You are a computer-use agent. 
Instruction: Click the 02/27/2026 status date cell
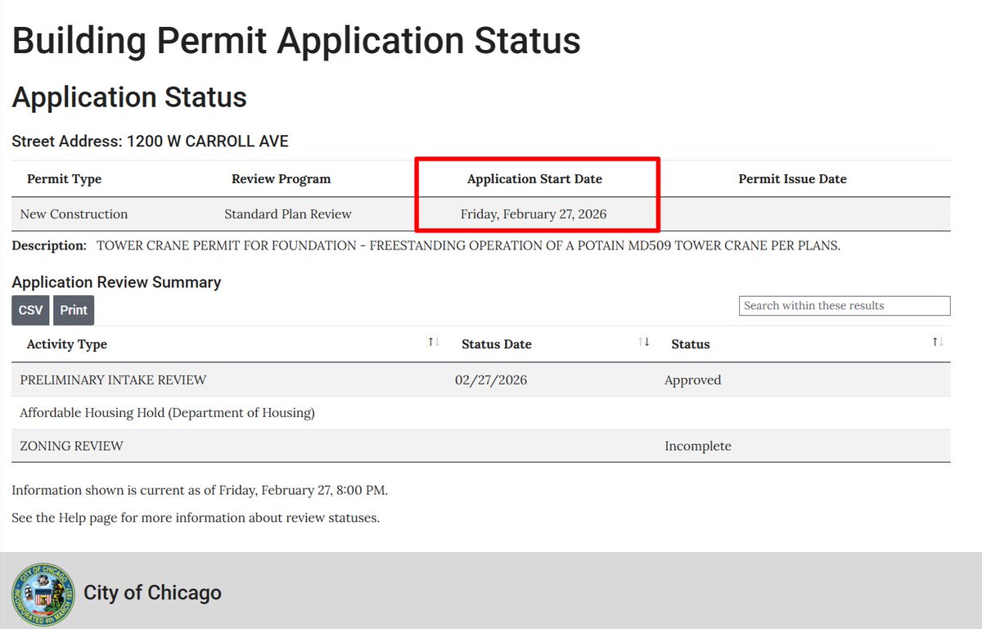tap(491, 380)
